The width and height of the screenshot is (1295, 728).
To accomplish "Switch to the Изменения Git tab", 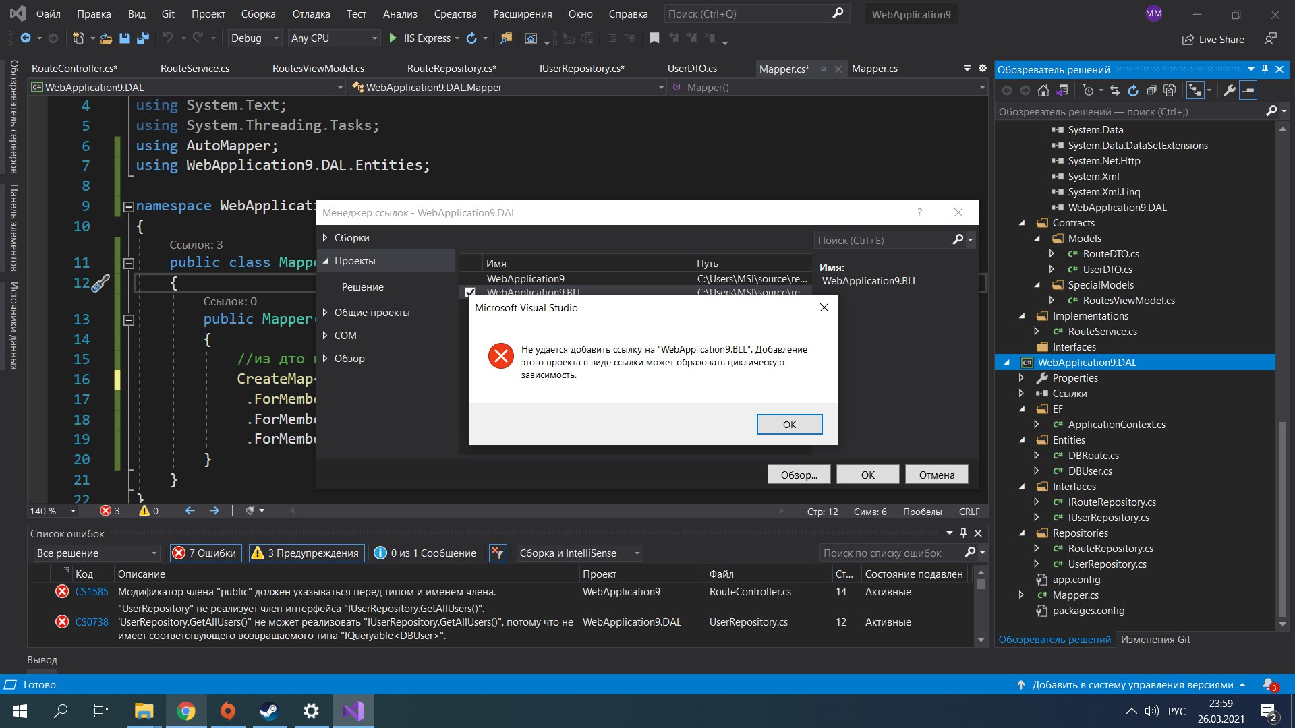I will (x=1155, y=639).
